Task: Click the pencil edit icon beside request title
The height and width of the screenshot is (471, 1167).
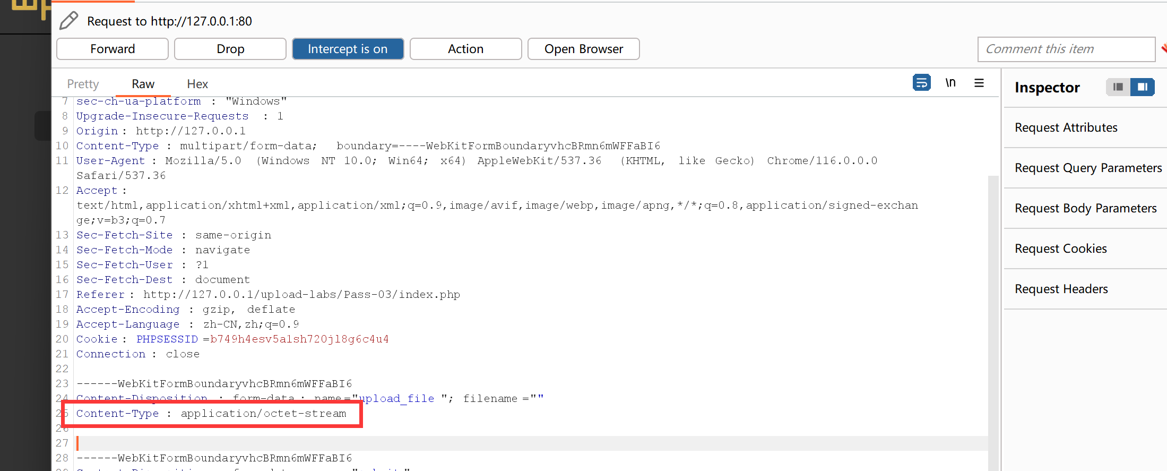Action: [69, 21]
